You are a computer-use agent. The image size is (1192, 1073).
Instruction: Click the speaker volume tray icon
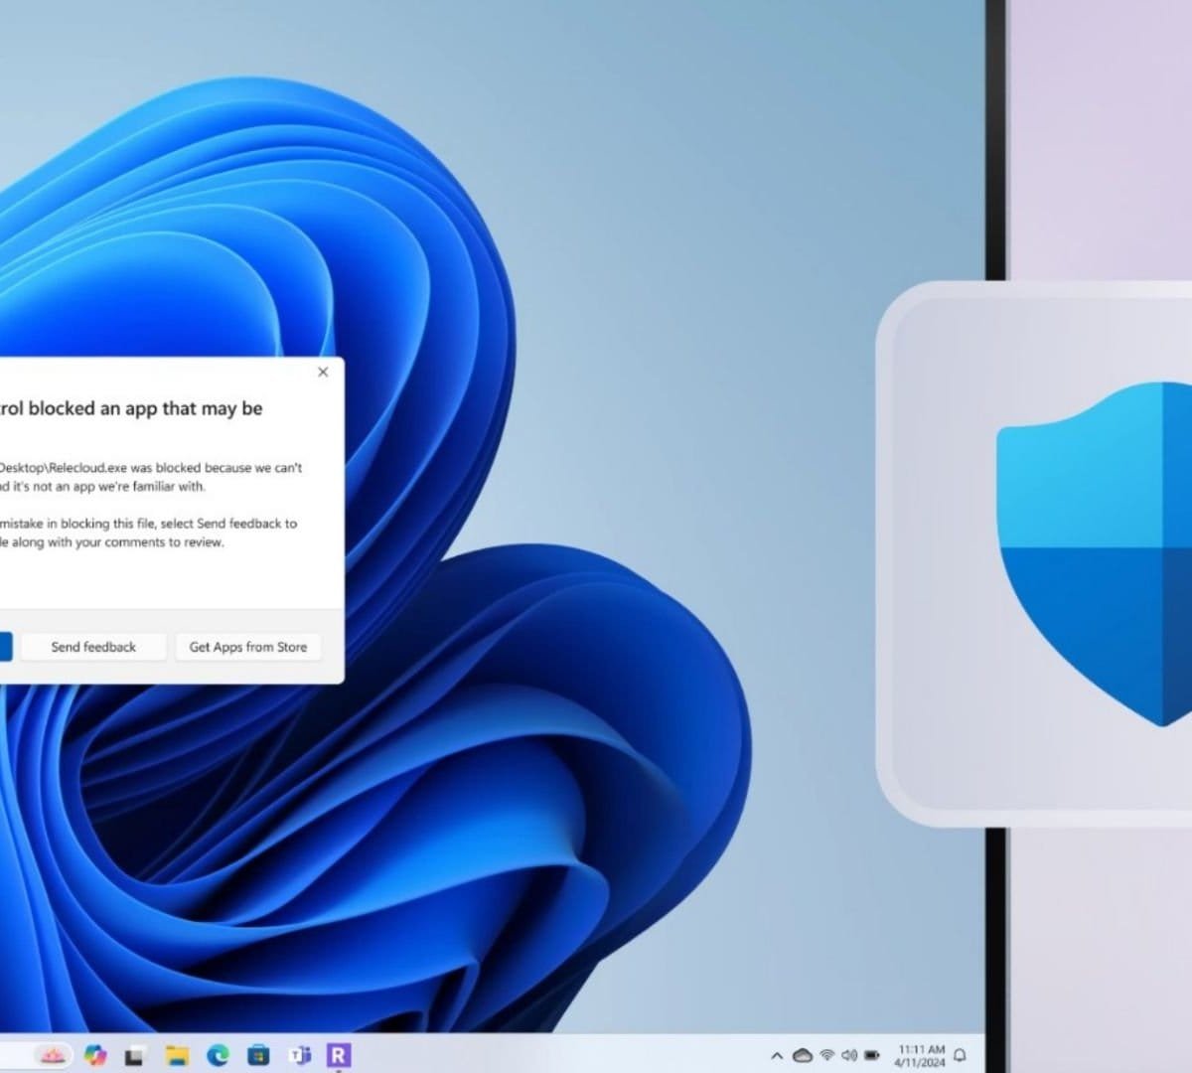[849, 1055]
